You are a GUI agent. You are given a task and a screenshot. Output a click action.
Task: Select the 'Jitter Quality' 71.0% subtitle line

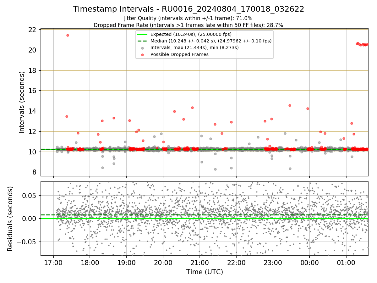[188, 18]
